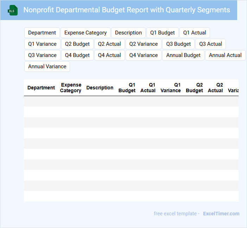The height and width of the screenshot is (228, 247).
Task: Choose the Q4 Variance tag
Action: [x=143, y=55]
